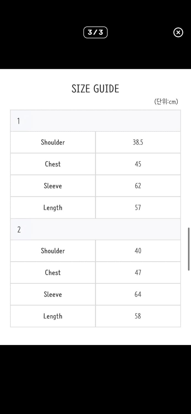Click the Sleeve label under size 2
The width and height of the screenshot is (191, 414).
(x=53, y=294)
